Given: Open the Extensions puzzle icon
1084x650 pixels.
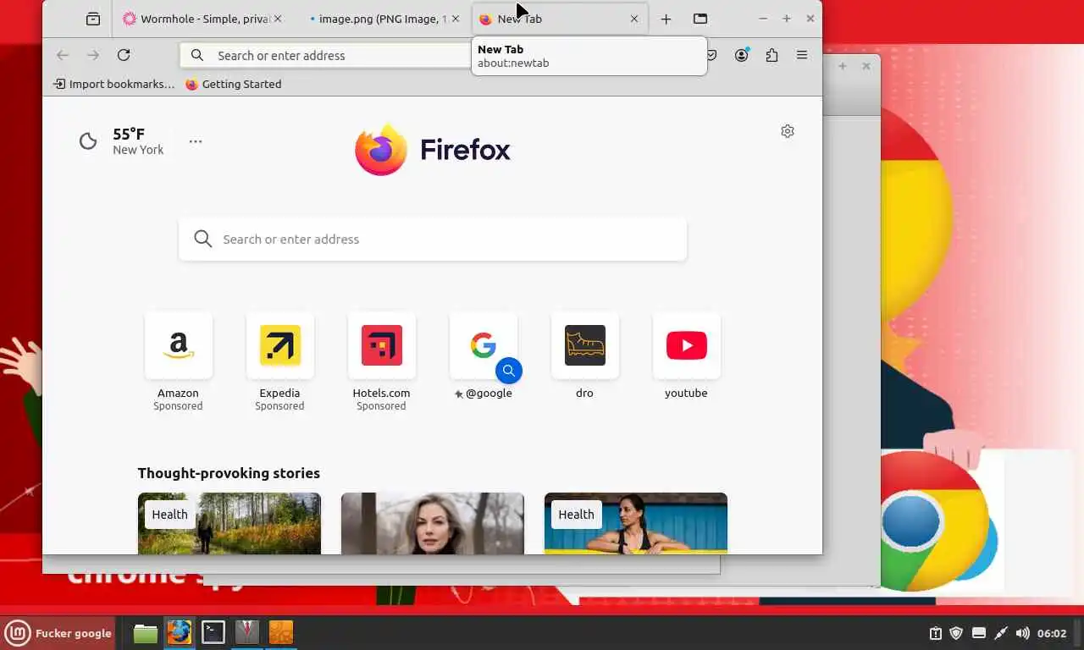Looking at the screenshot, I should [772, 55].
